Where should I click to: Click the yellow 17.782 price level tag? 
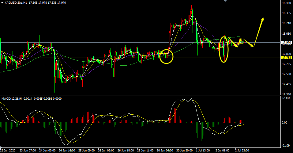(x=287, y=58)
